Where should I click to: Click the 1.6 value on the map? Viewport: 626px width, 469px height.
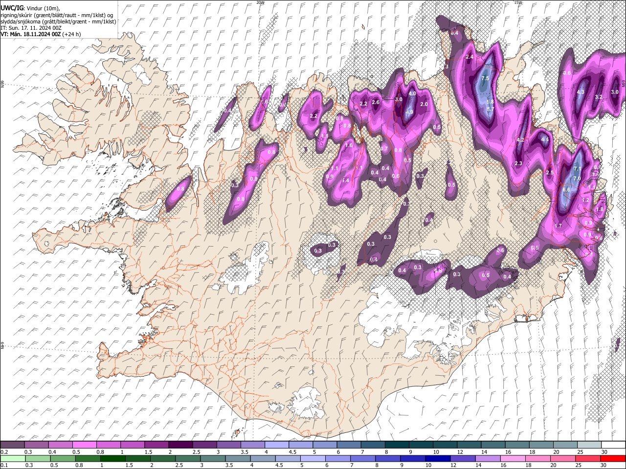tap(349, 146)
